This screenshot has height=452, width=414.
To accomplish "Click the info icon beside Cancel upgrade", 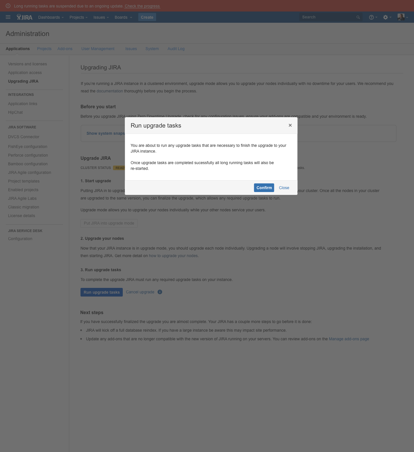I will (x=160, y=292).
